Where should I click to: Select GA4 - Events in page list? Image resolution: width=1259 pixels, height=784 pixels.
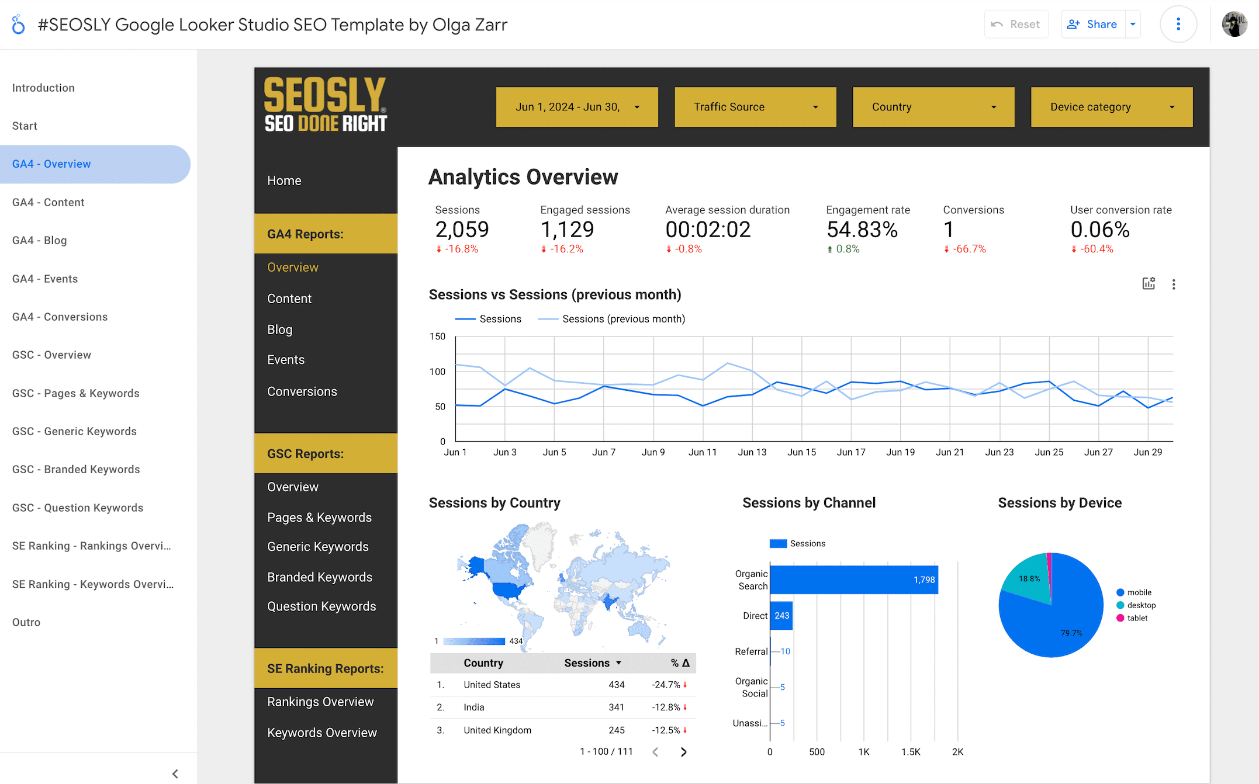pyautogui.click(x=45, y=279)
